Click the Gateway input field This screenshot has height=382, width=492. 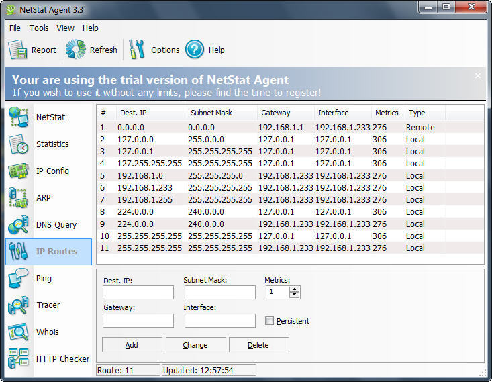click(138, 320)
